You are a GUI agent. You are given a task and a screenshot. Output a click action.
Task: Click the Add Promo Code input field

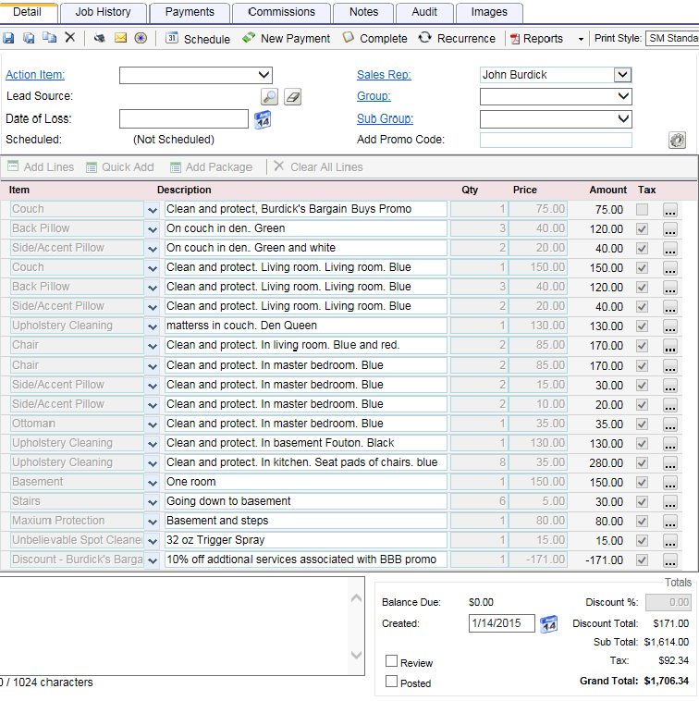coord(556,141)
